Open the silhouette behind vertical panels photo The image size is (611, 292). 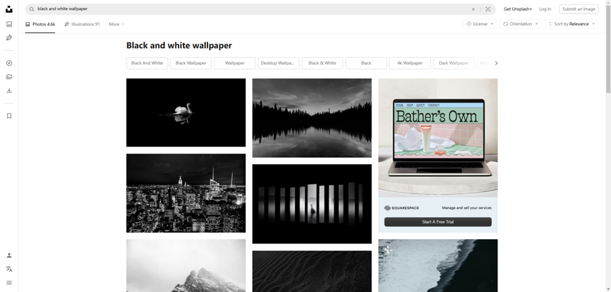312,204
